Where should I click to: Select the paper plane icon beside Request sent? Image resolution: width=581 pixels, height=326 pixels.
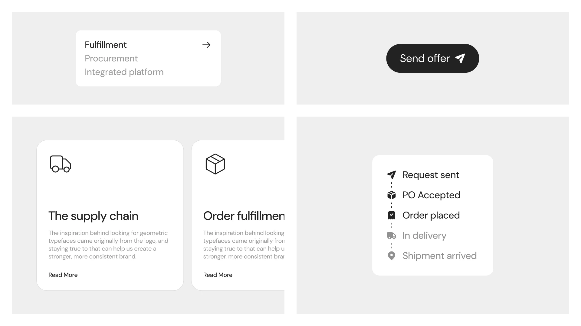click(392, 174)
